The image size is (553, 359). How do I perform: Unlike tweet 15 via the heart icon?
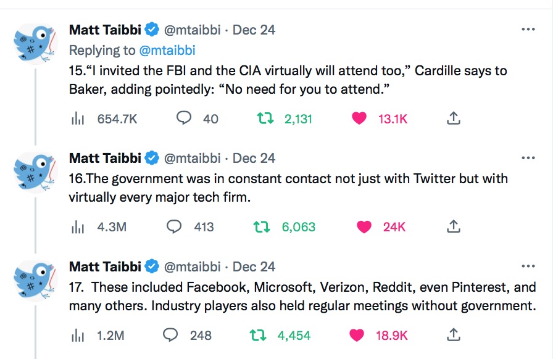tap(359, 118)
